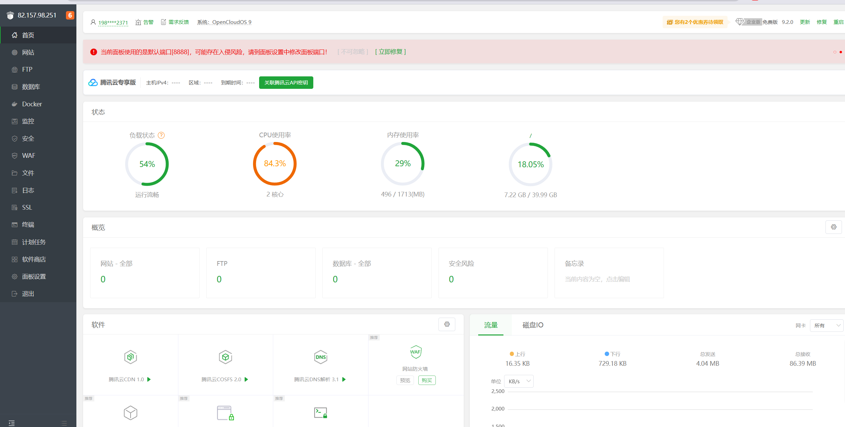The image size is (845, 427).
Task: Open the Docker sidebar section
Action: tap(38, 104)
